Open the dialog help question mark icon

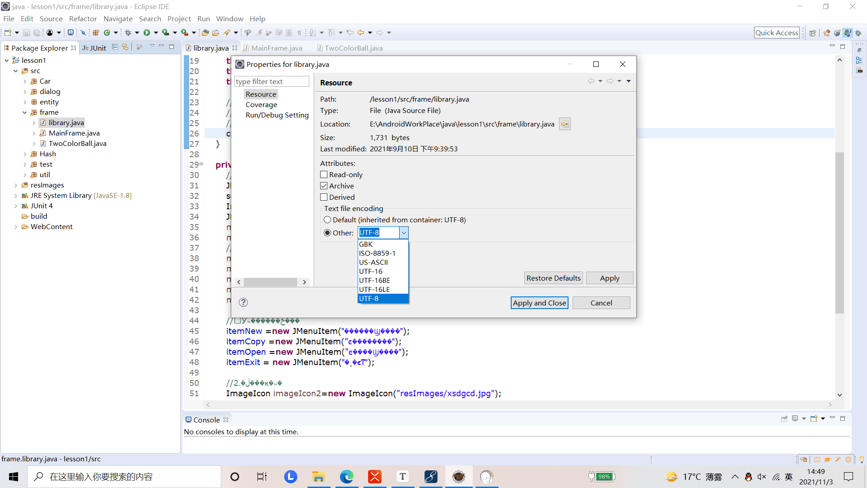click(243, 302)
